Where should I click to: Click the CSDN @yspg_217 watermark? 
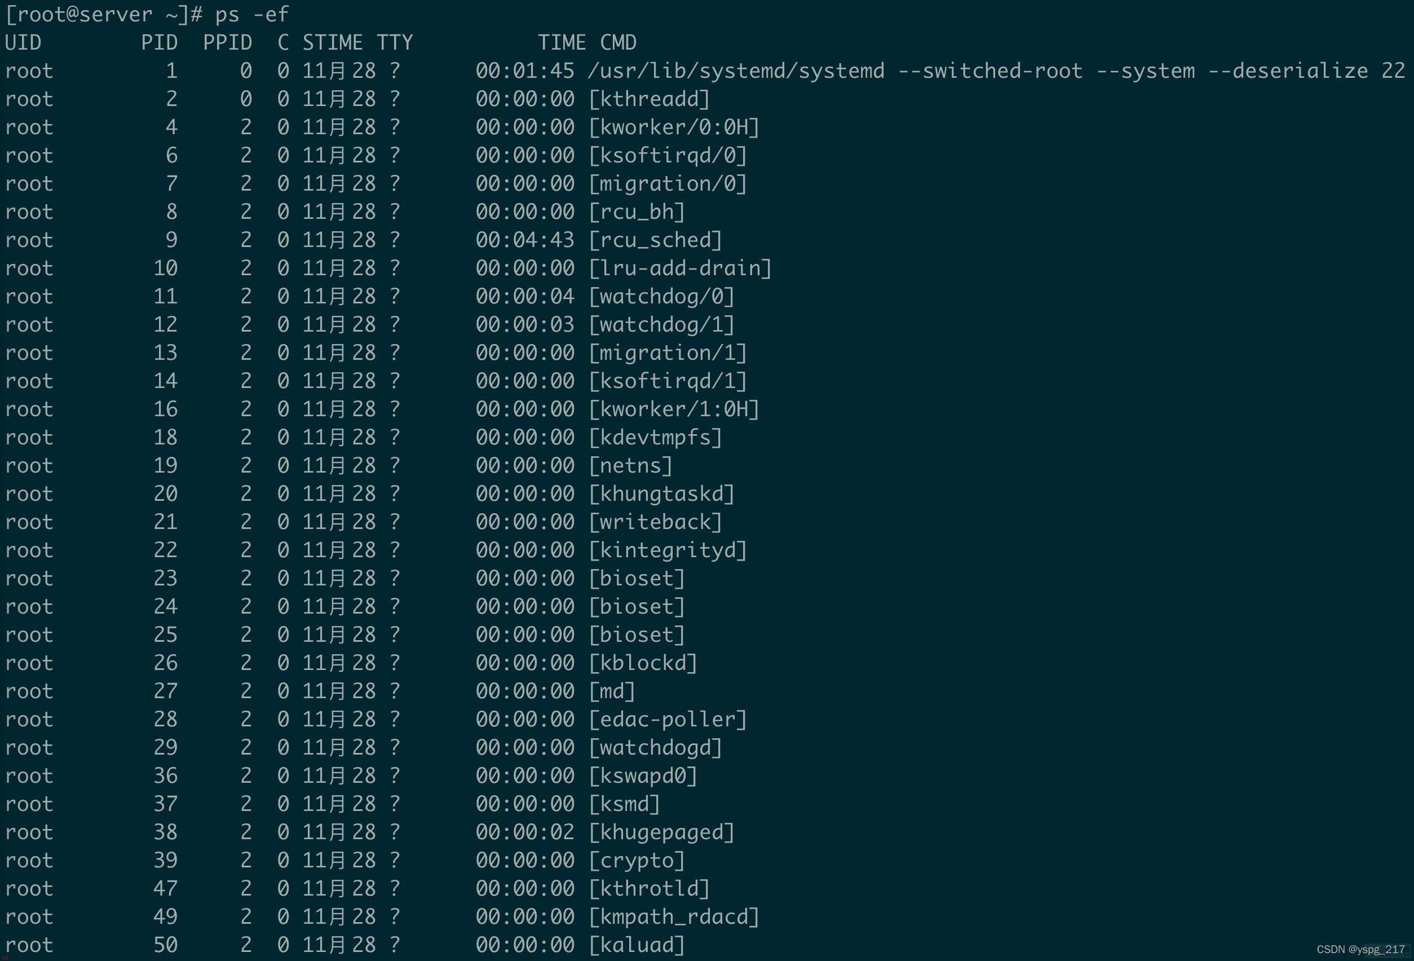tap(1361, 949)
